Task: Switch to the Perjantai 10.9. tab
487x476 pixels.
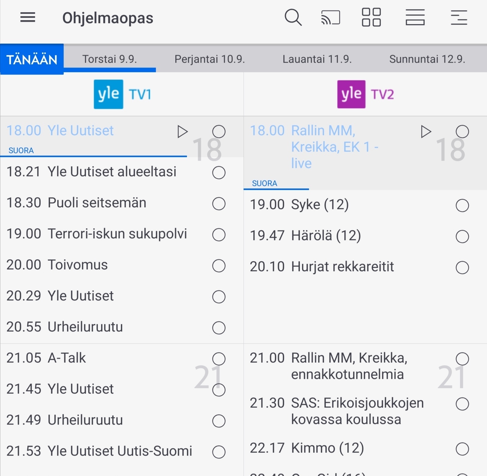Action: point(210,59)
